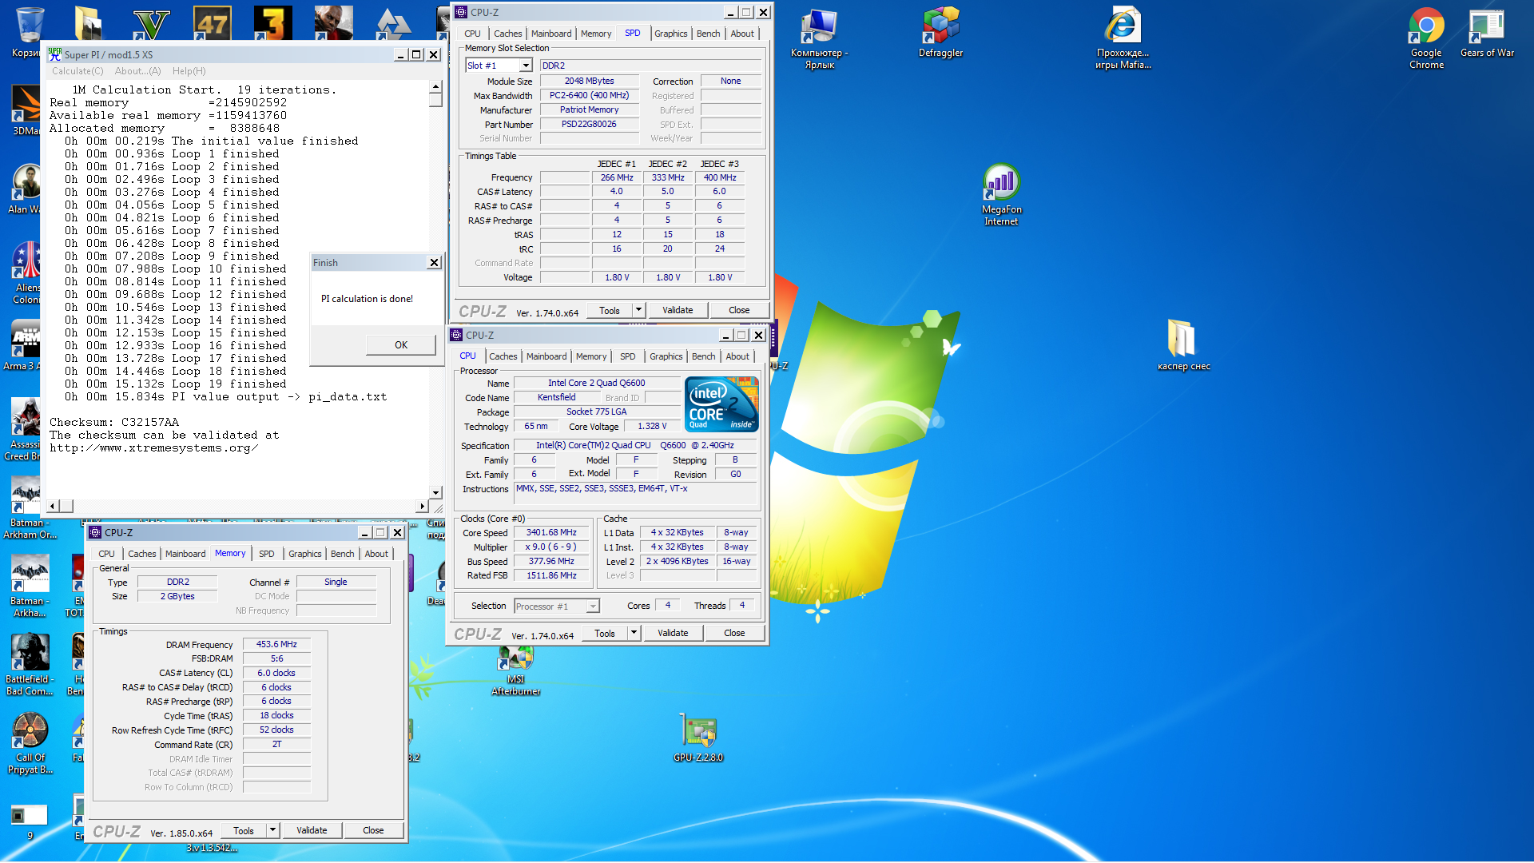Click Part Number field PSD22G80026
Image resolution: width=1534 pixels, height=863 pixels.
(590, 124)
